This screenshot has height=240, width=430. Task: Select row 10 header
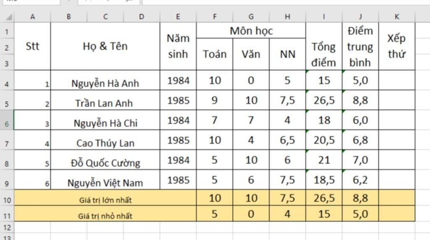click(7, 200)
